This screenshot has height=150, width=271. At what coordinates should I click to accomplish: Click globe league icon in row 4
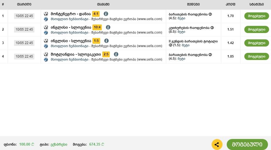click(x=46, y=59)
